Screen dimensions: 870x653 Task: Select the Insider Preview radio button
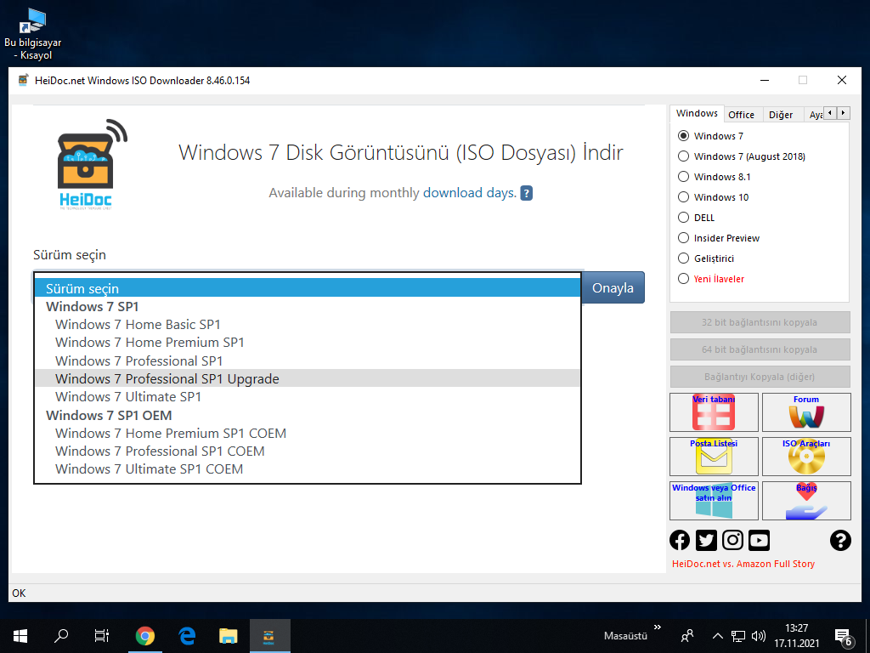tap(684, 238)
